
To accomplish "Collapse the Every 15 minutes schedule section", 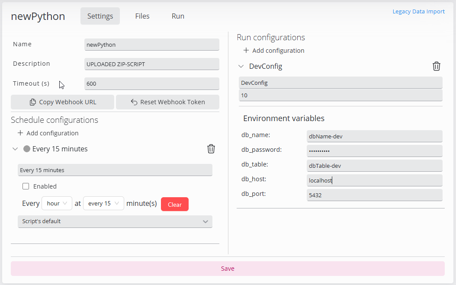I will tap(15, 149).
